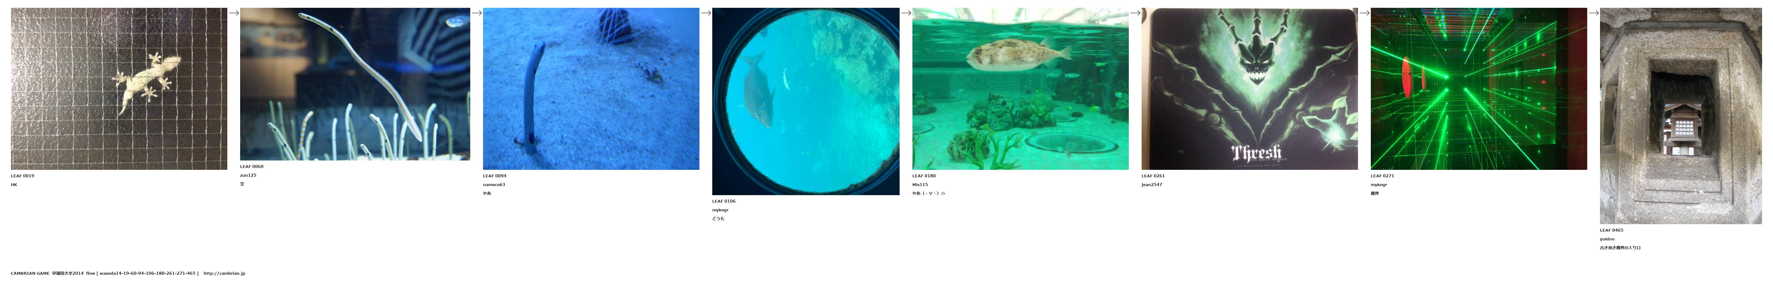Click the http://cambrian.jp link
Screen dimensions: 1773x281
[225, 274]
